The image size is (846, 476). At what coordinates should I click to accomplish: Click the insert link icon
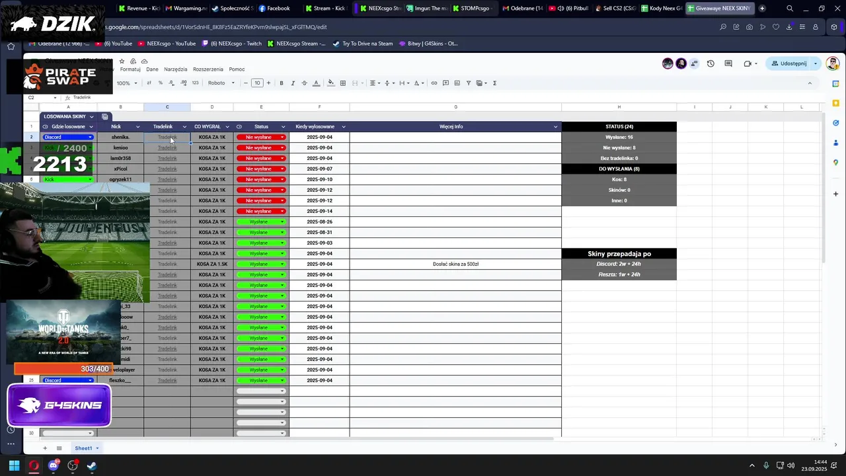[434, 83]
